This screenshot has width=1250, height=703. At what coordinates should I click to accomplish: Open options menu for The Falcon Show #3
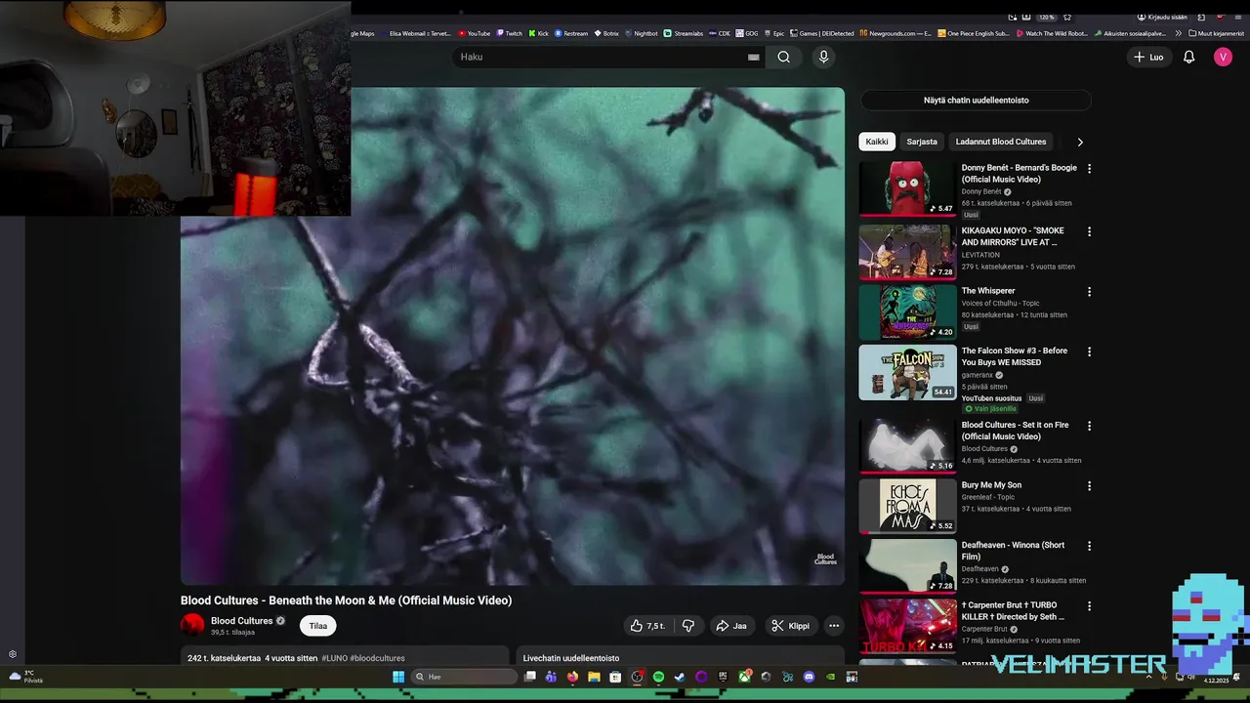click(1089, 351)
